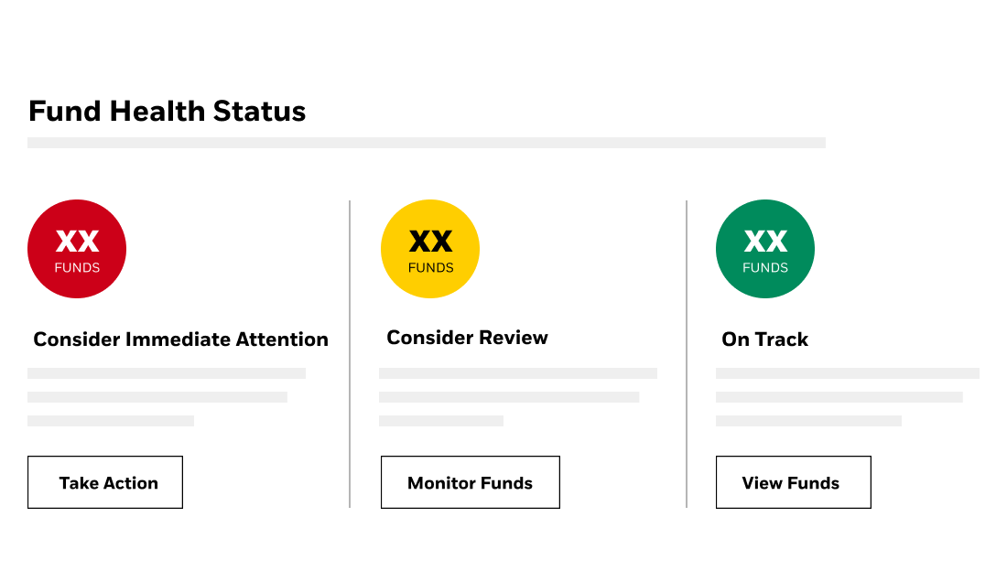The image size is (1007, 571).
Task: Click shortest placeholder line above Monitor Funds
Action: [x=441, y=421]
